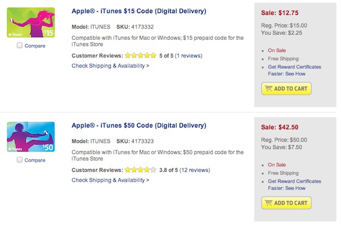
Task: Open Get Reward Certificates Faster for $50 code
Action: (x=294, y=185)
